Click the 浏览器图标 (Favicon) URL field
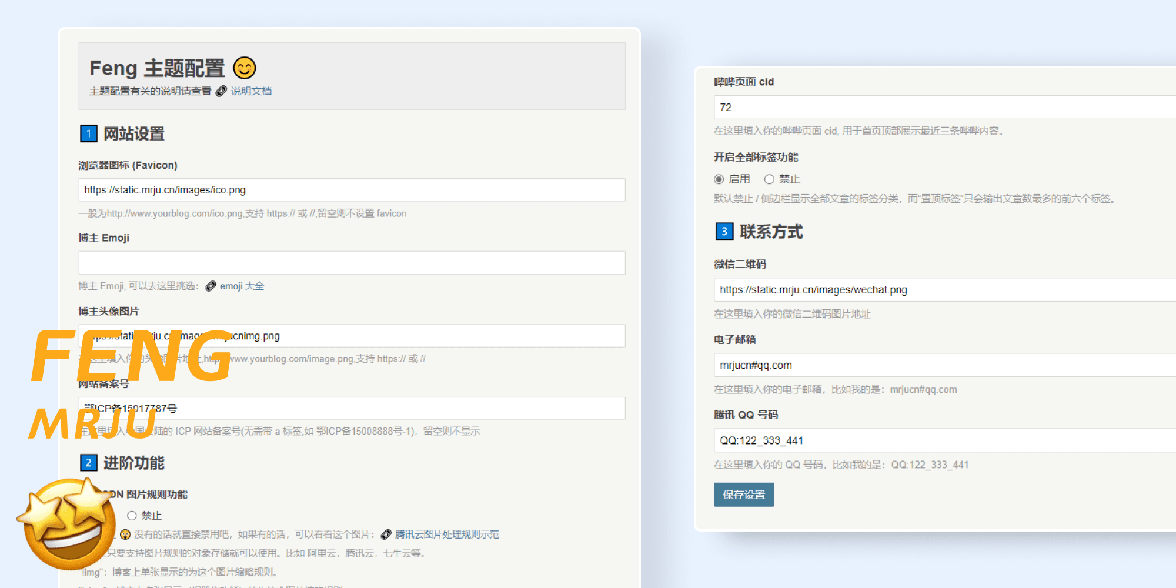This screenshot has height=588, width=1176. click(352, 190)
